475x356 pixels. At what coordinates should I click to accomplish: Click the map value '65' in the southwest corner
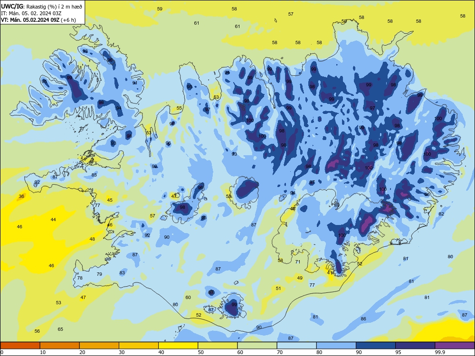pos(60,329)
